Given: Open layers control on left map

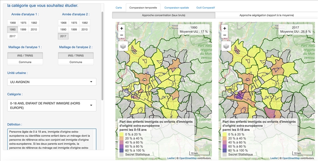Looking at the screenshot, I should click(123, 46).
